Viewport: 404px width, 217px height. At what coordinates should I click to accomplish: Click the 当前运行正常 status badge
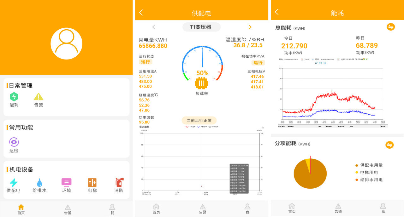(199, 121)
